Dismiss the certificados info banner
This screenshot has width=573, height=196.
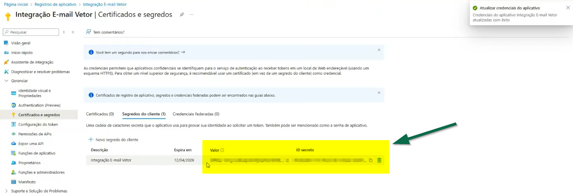379,93
